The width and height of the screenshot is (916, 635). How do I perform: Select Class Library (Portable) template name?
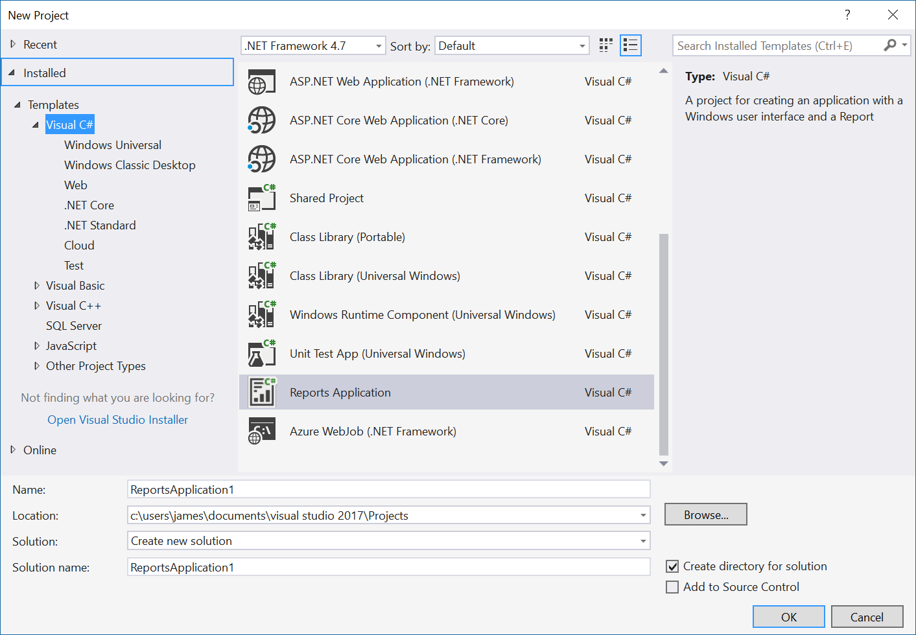pyautogui.click(x=347, y=237)
